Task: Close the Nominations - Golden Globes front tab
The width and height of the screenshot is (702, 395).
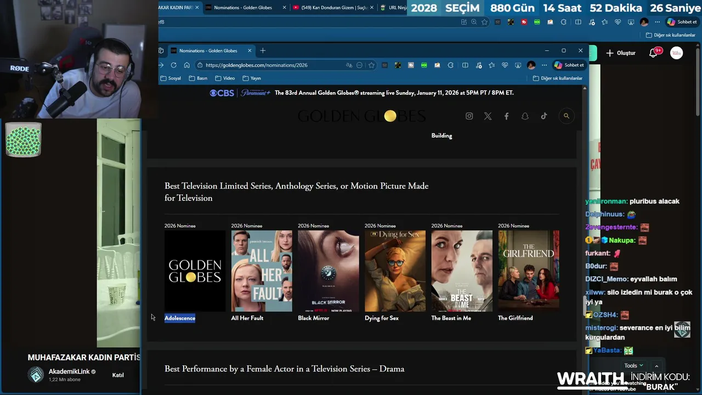Action: pyautogui.click(x=250, y=50)
